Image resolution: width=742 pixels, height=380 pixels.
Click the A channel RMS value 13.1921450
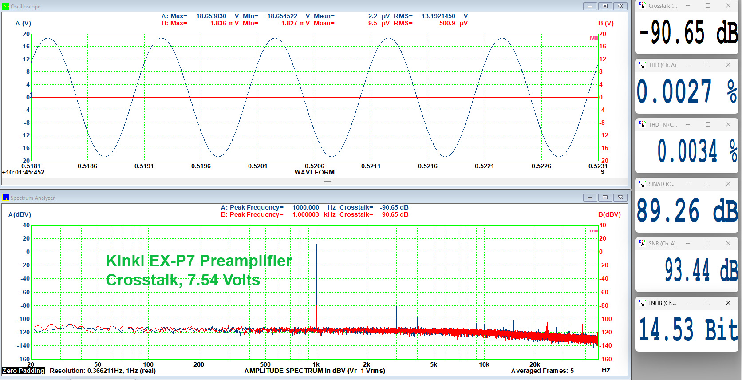[438, 16]
